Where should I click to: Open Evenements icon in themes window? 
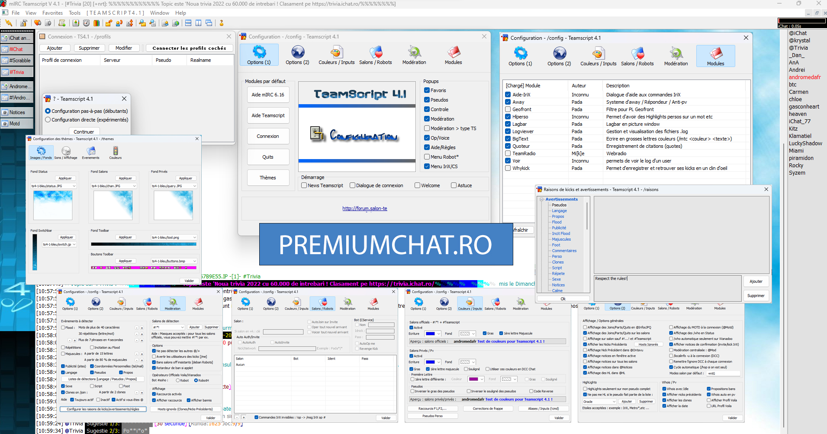tap(90, 153)
